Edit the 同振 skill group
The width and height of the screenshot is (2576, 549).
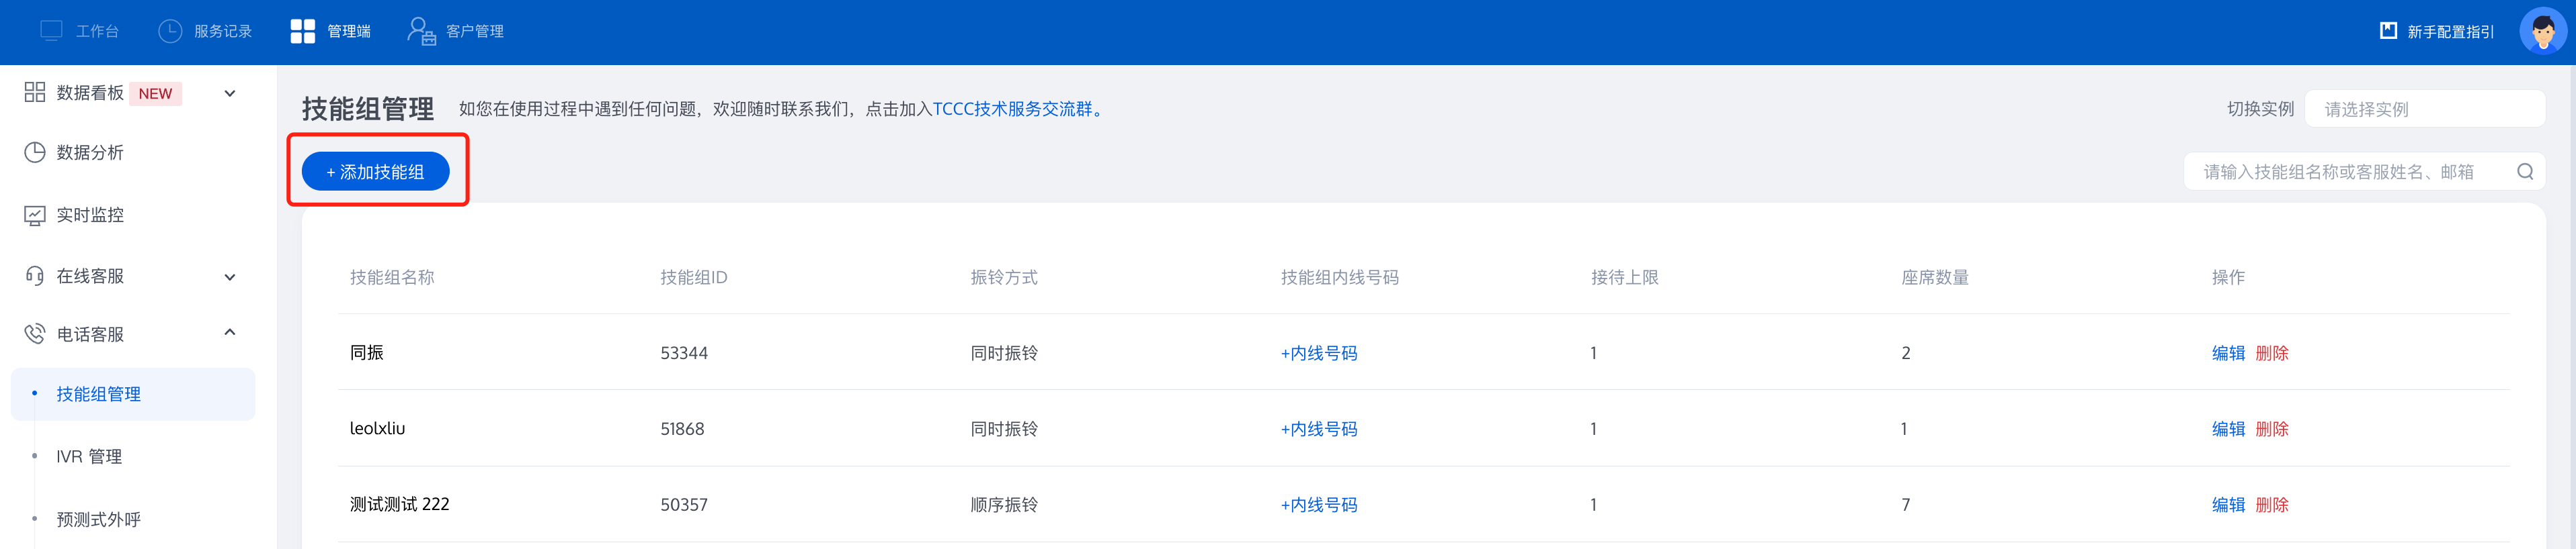click(2227, 352)
